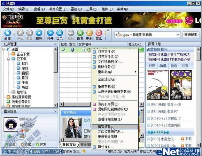The width and height of the screenshot is (202, 156).
Task: Select the 音乐 category folder
Action: click(25, 73)
